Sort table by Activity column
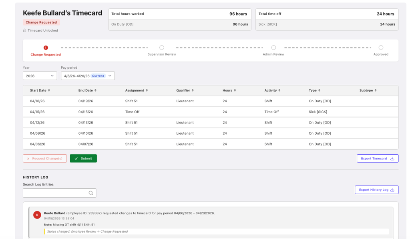 point(279,90)
